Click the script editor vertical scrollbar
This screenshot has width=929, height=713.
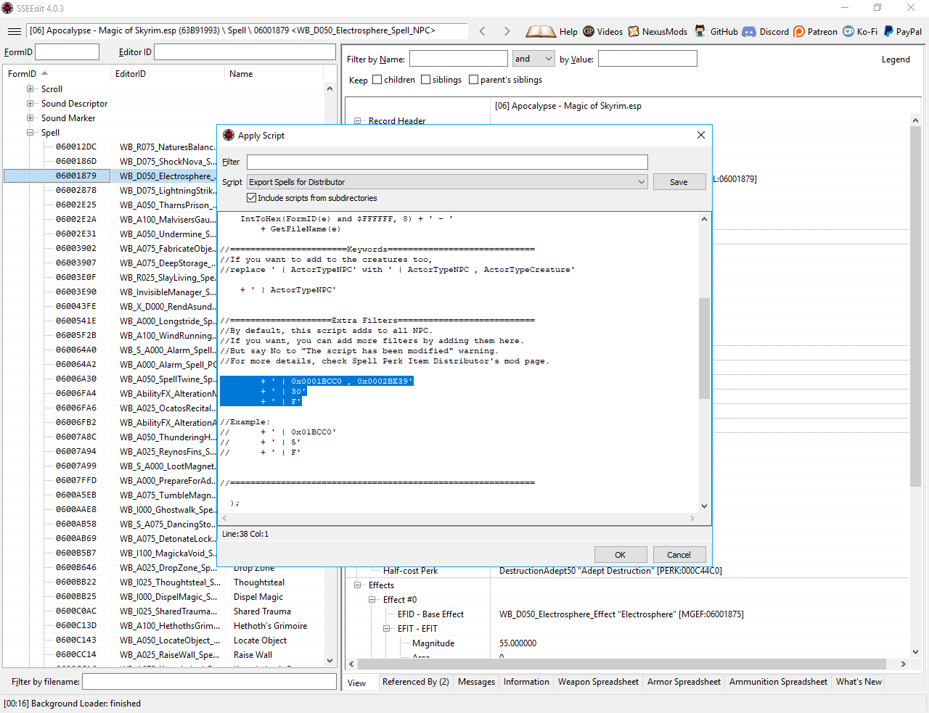point(704,348)
